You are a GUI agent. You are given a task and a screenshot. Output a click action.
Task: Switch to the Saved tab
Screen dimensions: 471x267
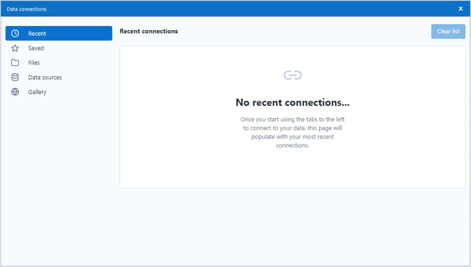[59, 48]
